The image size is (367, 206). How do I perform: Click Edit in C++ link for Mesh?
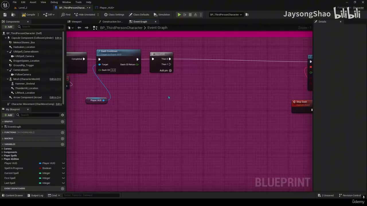pos(55,79)
